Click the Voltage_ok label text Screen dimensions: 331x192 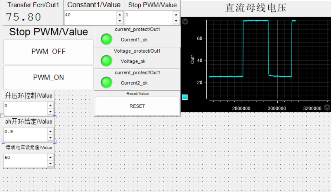[x=133, y=61]
